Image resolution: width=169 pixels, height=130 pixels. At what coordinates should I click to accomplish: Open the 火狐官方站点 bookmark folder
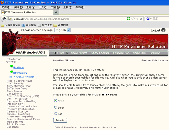[x=10, y=25]
